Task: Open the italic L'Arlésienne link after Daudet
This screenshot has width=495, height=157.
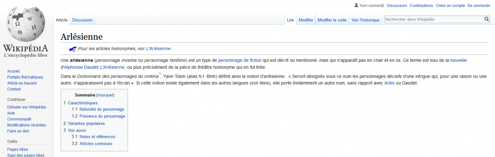Action: click(112, 67)
